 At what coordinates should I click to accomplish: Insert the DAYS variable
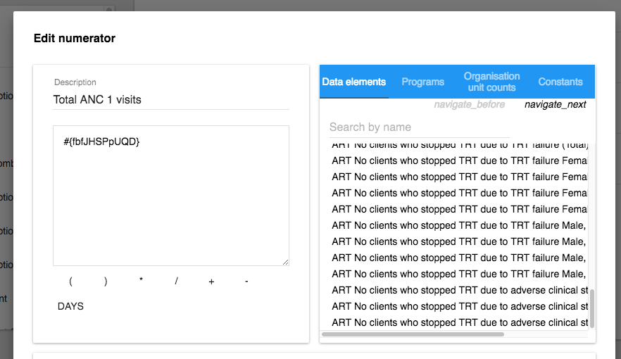(x=70, y=306)
